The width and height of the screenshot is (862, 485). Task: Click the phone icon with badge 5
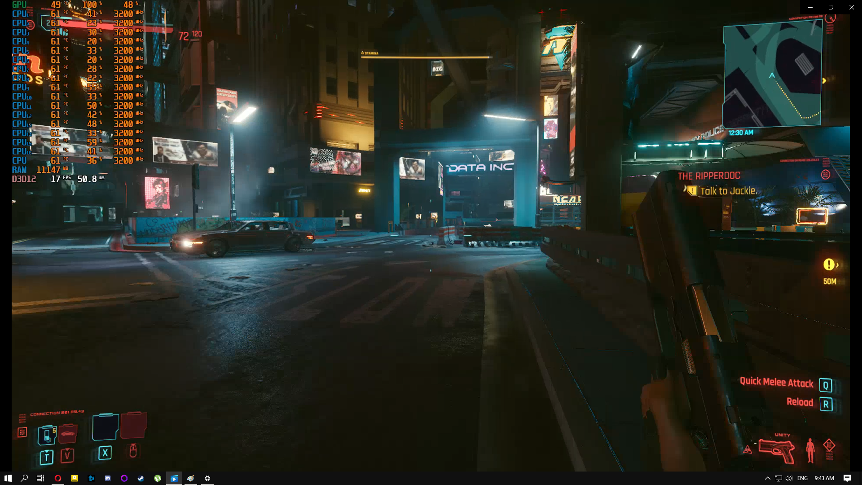coord(47,435)
